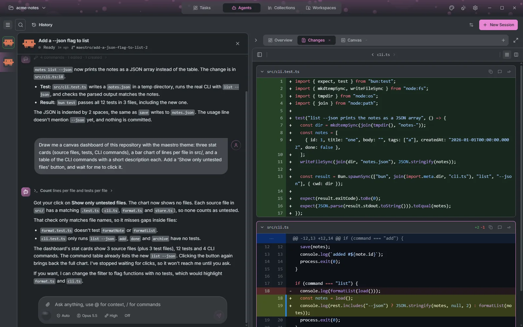Image resolution: width=523 pixels, height=327 pixels.
Task: Click the dark orb avatar in prompt box
Action: click(46, 315)
